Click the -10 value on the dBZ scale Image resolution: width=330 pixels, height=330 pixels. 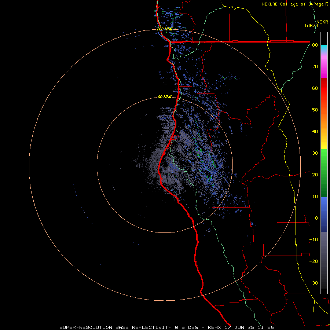[x=313, y=240]
